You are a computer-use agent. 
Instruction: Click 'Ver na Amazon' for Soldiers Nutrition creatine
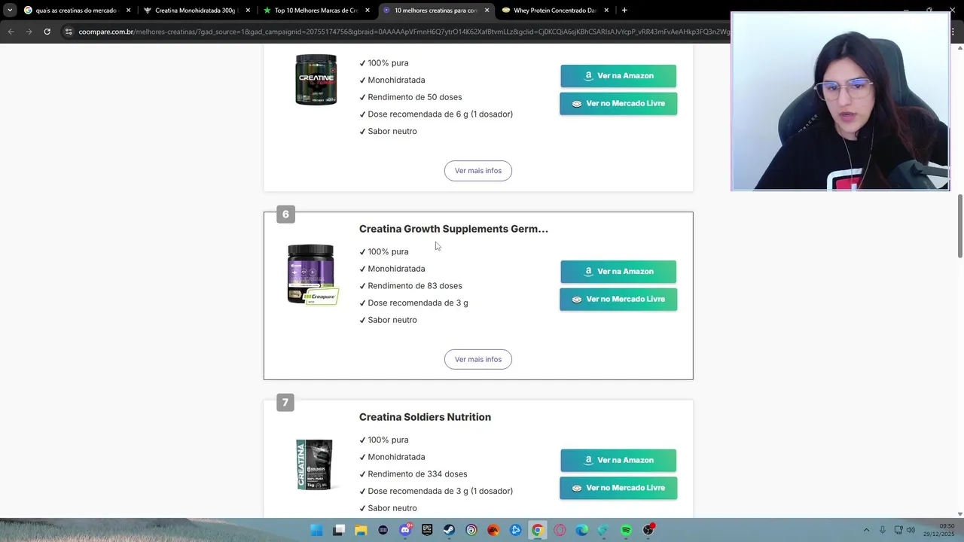[x=618, y=460]
